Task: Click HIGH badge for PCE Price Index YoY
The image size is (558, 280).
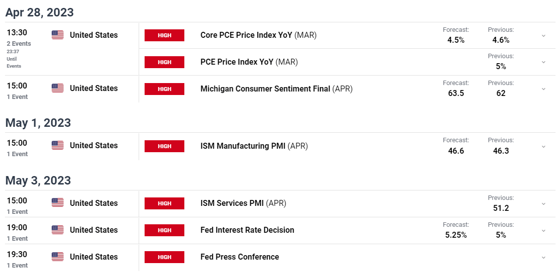Action: [164, 62]
